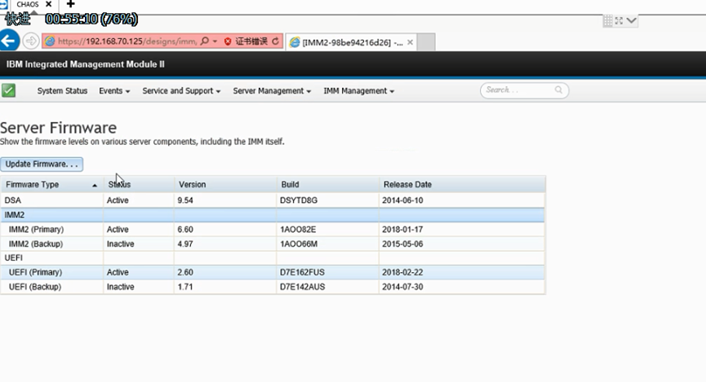This screenshot has height=382, width=706.
Task: Open the address bar dropdown arrow
Action: pos(215,42)
